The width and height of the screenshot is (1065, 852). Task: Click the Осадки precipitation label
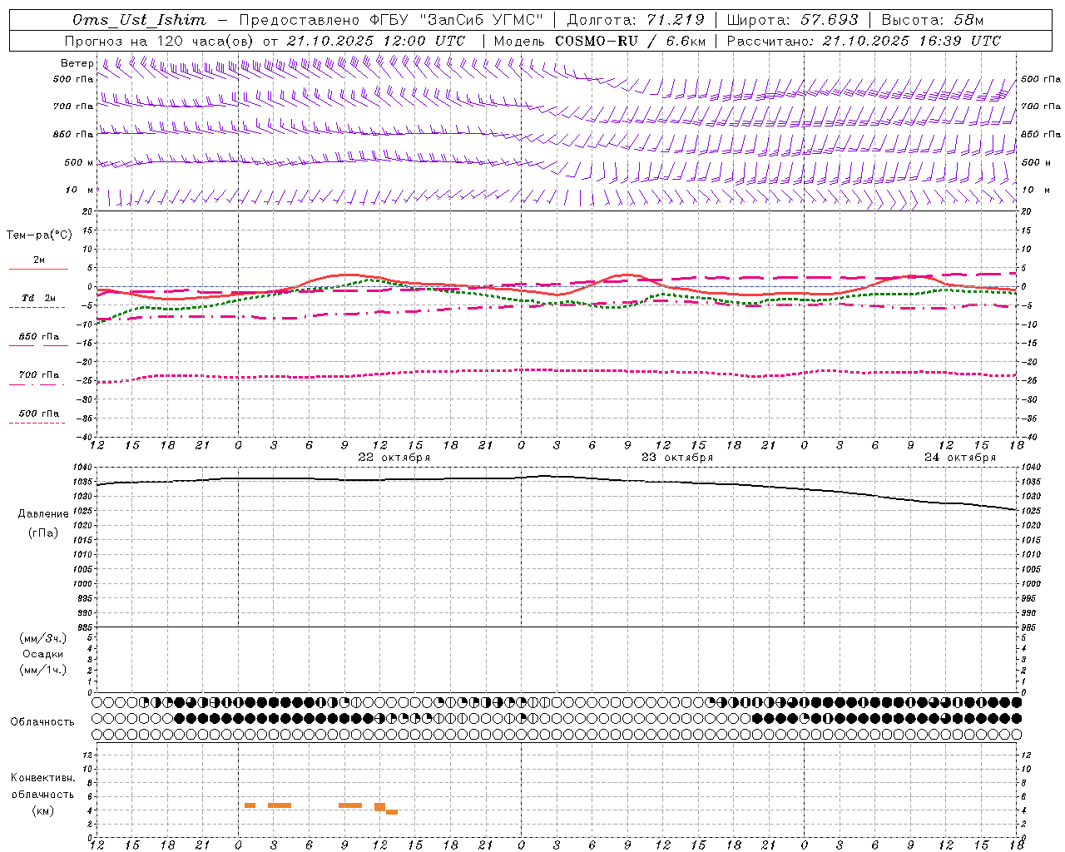[x=43, y=654]
